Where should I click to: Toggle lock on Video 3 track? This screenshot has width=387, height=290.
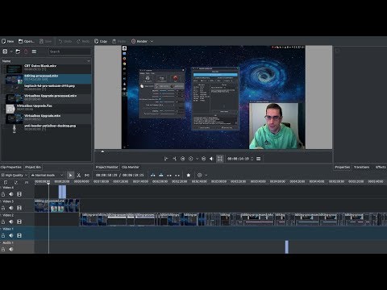3,208
